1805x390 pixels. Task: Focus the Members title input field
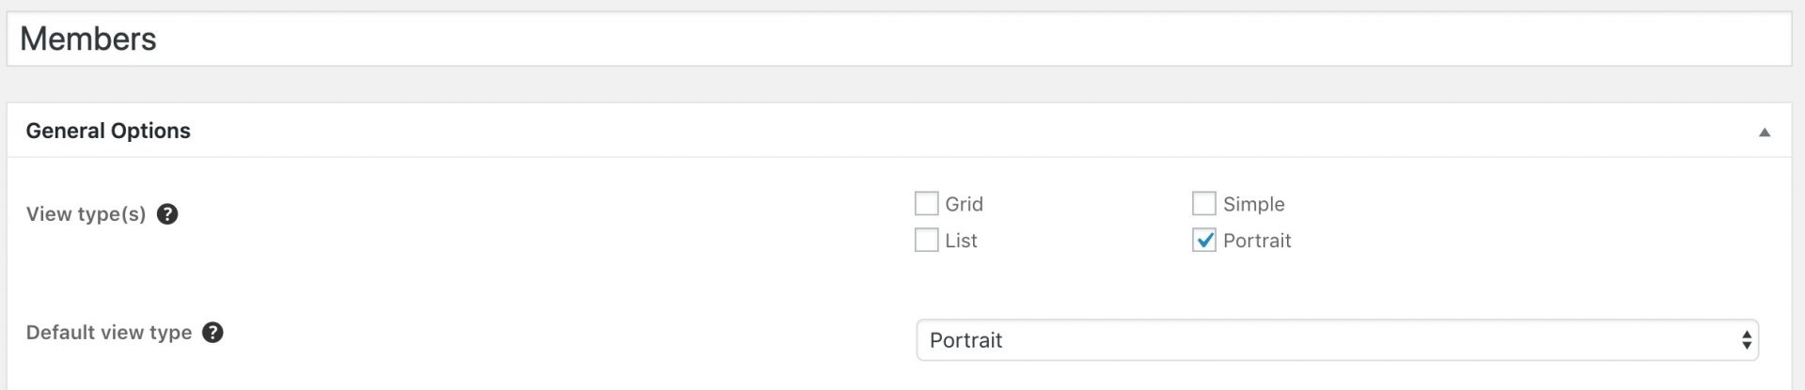[899, 39]
